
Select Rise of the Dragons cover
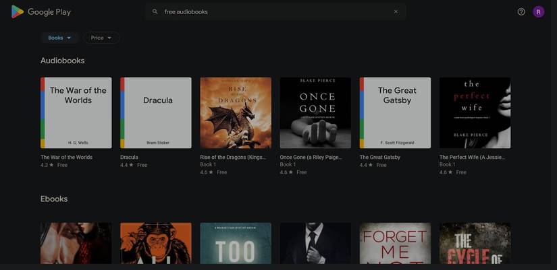tap(236, 112)
